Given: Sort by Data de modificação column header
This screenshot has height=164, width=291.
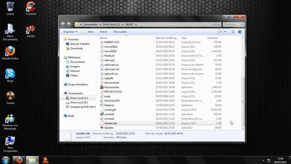Looking at the screenshot, I should [x=167, y=38].
